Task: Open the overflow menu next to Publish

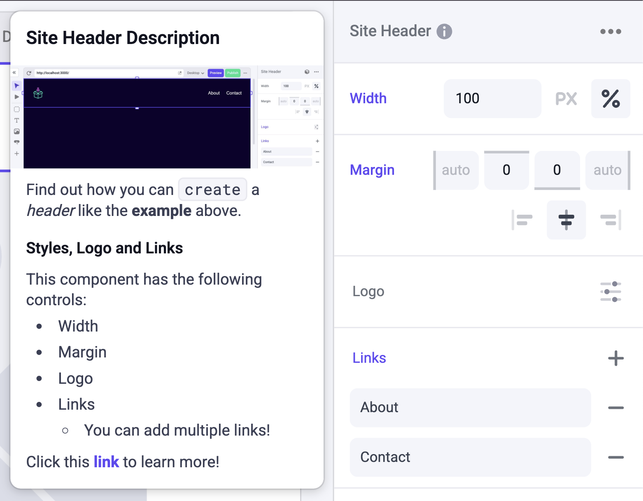Action: click(x=245, y=73)
